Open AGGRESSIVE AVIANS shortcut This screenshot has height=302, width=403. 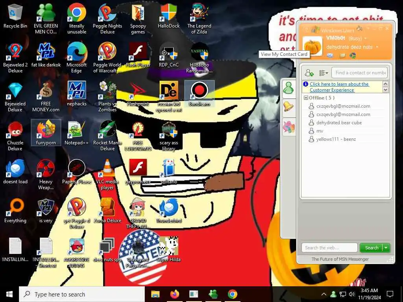pyautogui.click(x=77, y=252)
